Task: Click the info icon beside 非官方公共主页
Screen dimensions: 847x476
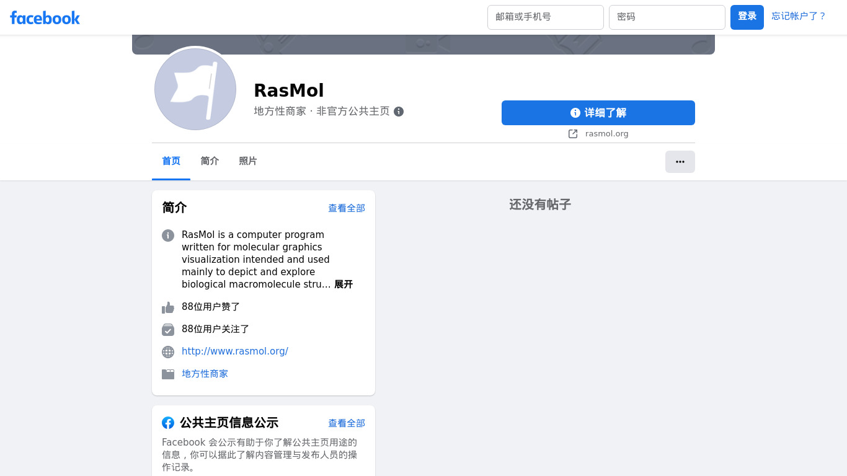Action: pyautogui.click(x=399, y=112)
